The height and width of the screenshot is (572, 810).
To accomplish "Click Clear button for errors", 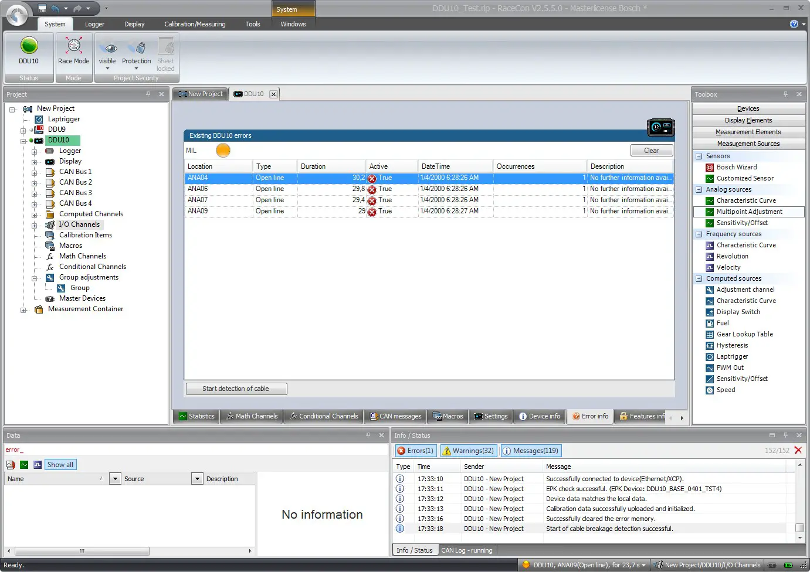I will (652, 151).
